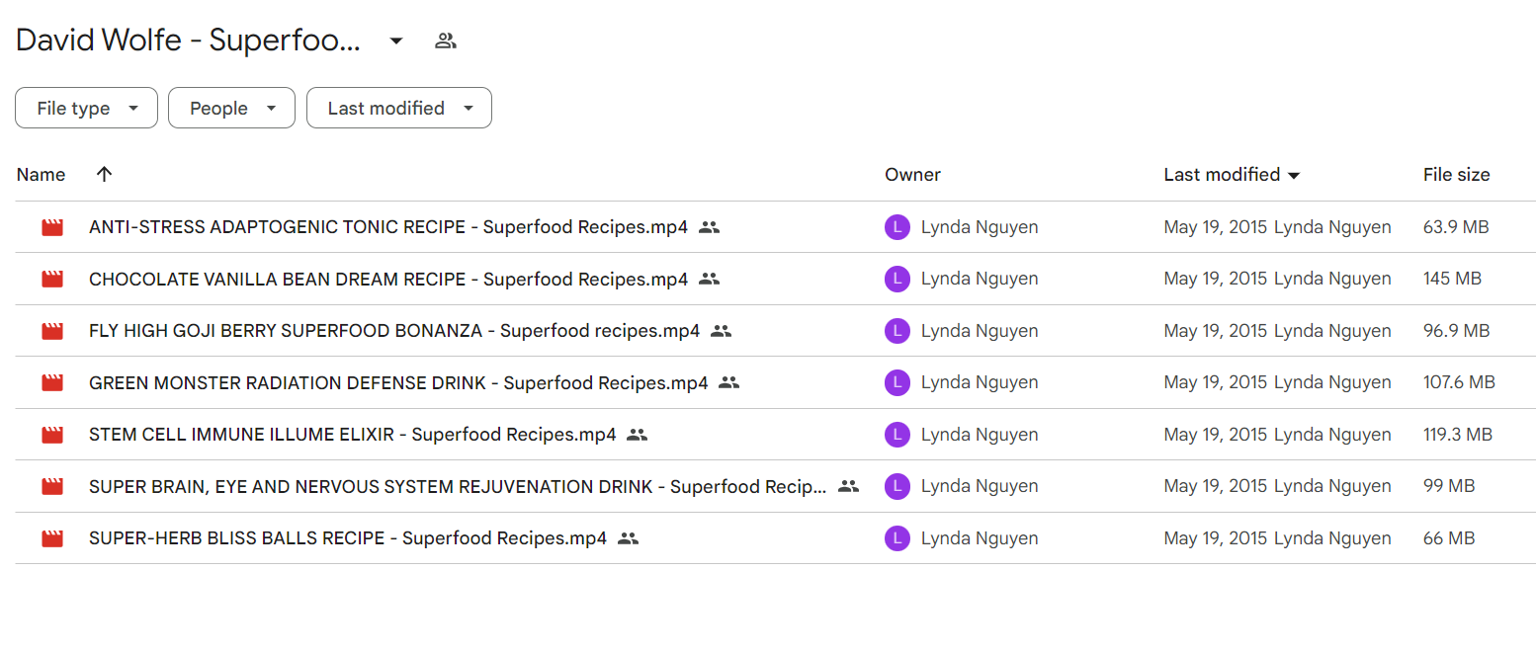Select CHOCOLATE VANILLA BEAN DREAM RECIPE file name
The height and width of the screenshot is (654, 1536).
click(x=388, y=280)
